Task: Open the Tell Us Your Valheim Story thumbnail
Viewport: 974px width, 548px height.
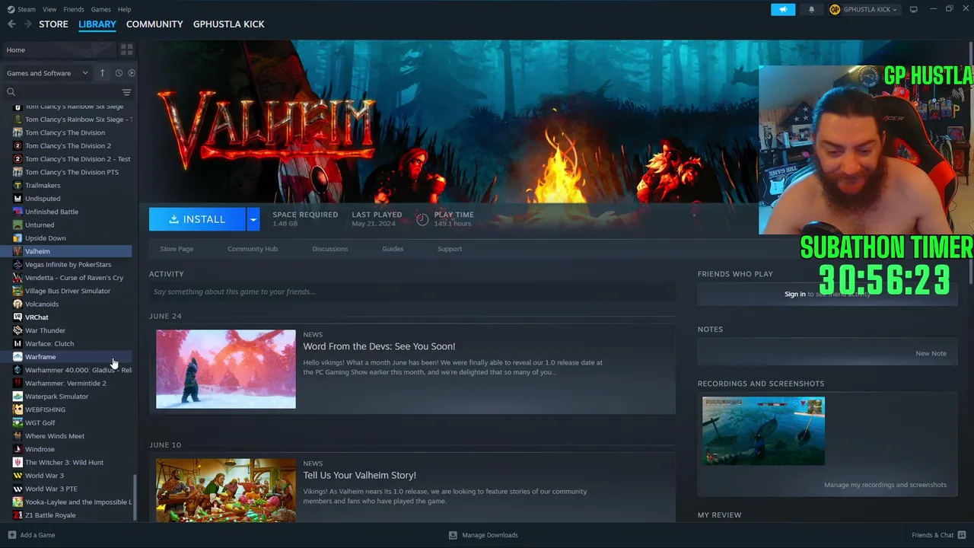Action: (x=226, y=490)
